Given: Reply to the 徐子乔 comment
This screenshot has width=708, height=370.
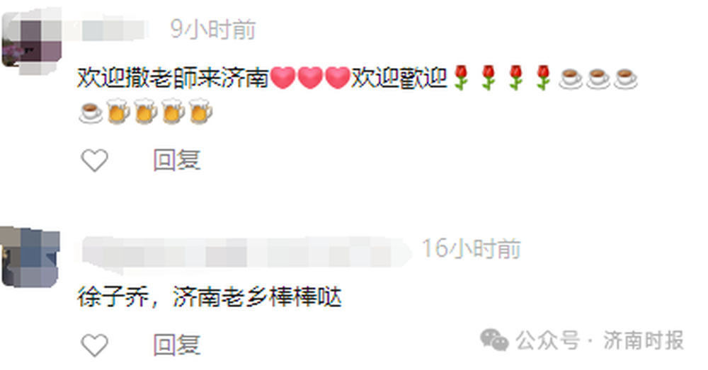Looking at the screenshot, I should [176, 345].
